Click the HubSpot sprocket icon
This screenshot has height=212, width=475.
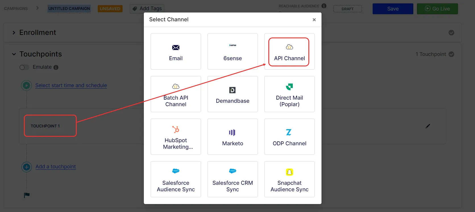click(176, 129)
